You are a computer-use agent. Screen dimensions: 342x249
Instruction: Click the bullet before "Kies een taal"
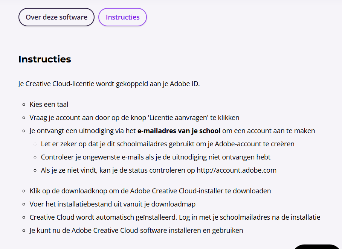24,105
